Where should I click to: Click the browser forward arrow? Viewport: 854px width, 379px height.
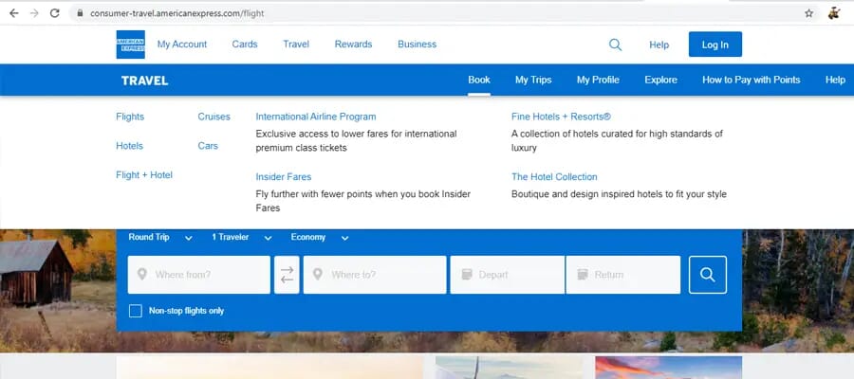tap(34, 13)
